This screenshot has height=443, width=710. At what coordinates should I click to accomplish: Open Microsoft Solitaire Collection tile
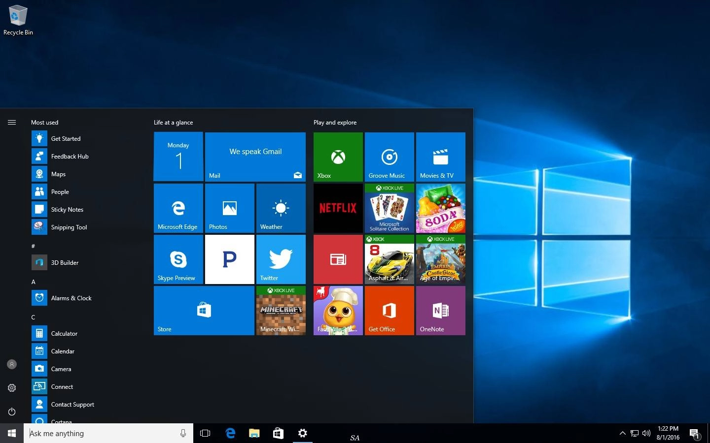(x=390, y=208)
